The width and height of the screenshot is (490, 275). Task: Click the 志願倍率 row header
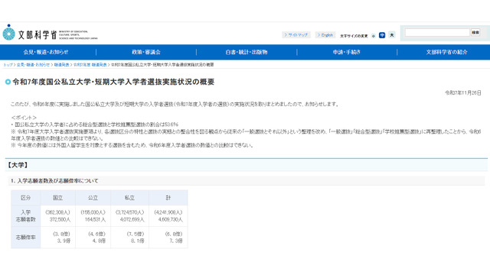pos(25,238)
